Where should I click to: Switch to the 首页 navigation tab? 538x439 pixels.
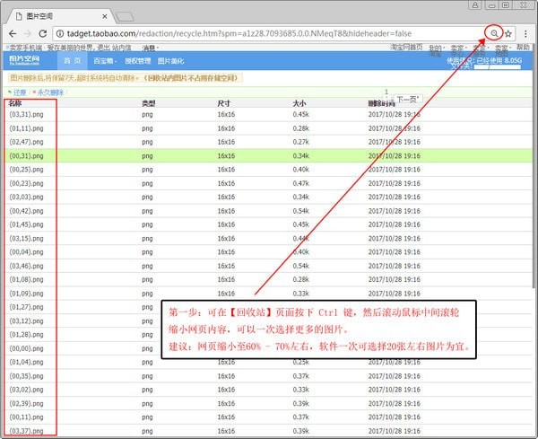tap(72, 61)
